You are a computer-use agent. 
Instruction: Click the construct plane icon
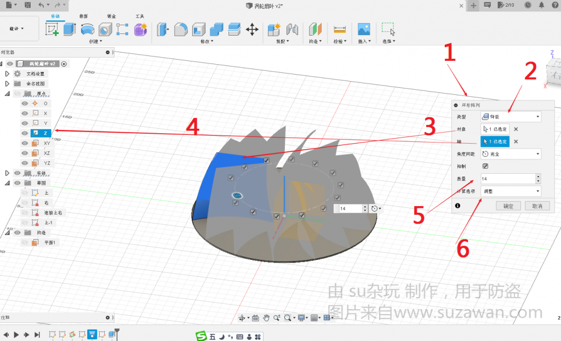click(x=315, y=30)
